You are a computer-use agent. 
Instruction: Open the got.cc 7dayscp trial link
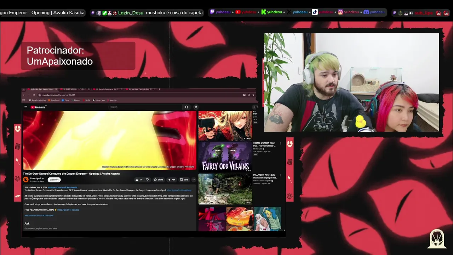coord(68,210)
